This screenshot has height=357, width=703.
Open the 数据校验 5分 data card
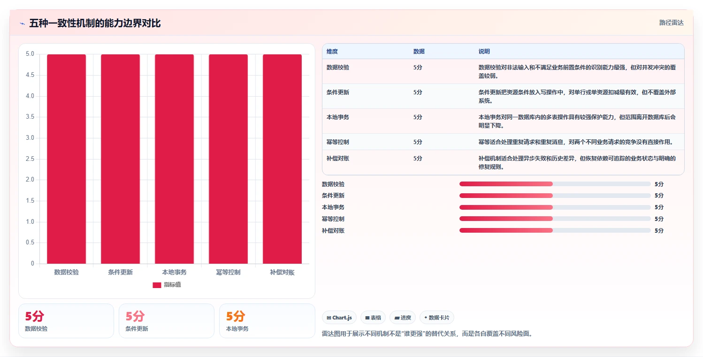click(x=66, y=321)
